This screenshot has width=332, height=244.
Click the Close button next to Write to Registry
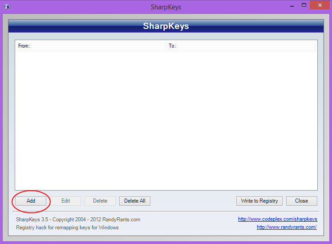click(x=301, y=201)
